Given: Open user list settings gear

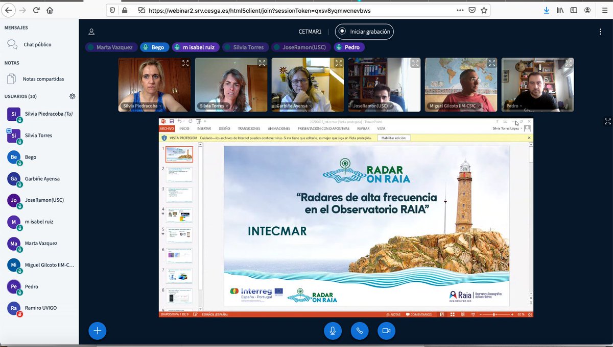Looking at the screenshot, I should (73, 96).
